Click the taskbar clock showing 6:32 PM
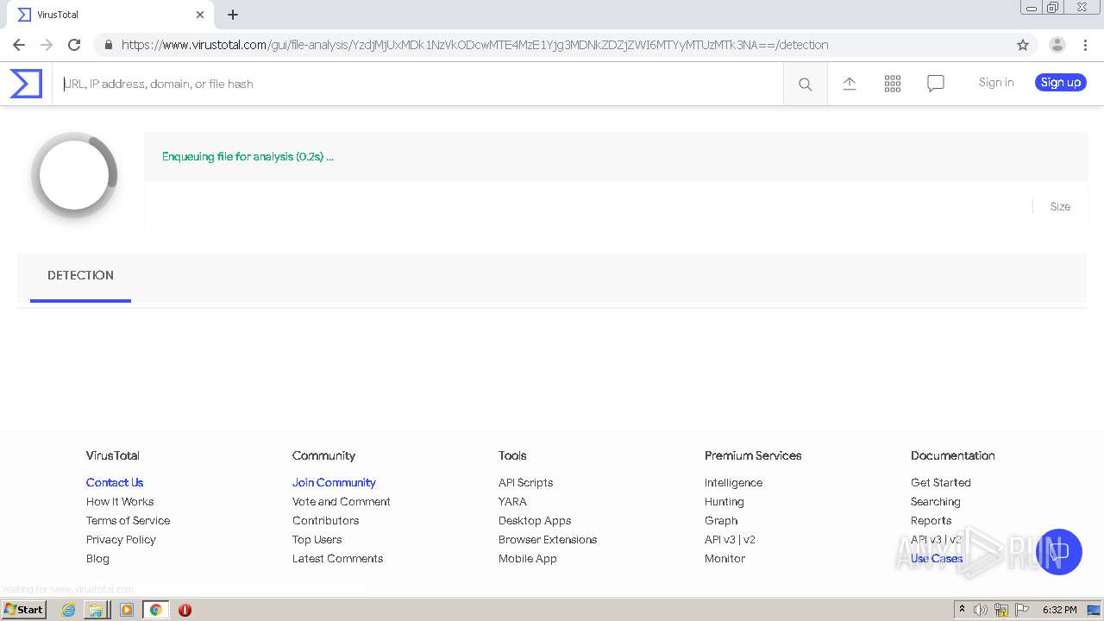The image size is (1104, 621). [1060, 610]
